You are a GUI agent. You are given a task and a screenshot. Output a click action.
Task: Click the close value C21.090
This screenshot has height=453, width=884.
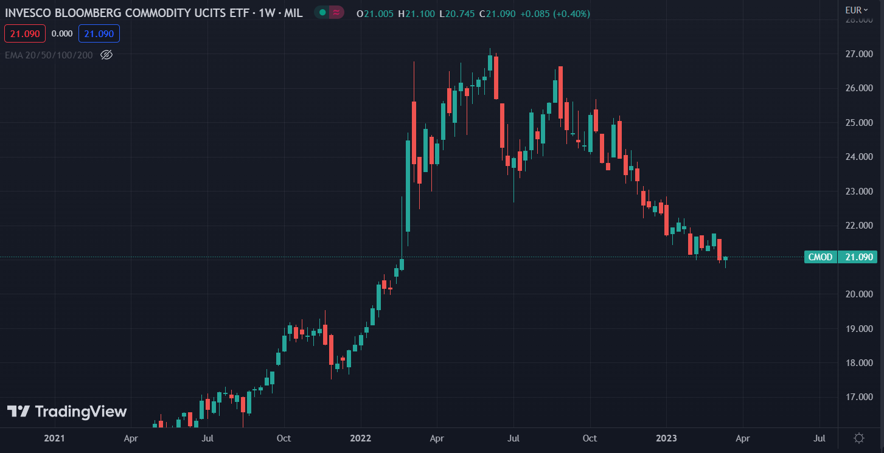[x=498, y=13]
